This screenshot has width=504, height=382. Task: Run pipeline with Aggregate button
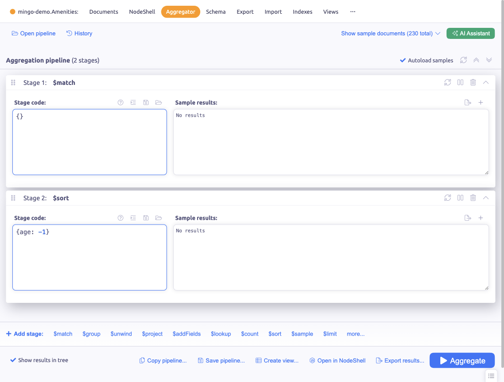(x=462, y=360)
